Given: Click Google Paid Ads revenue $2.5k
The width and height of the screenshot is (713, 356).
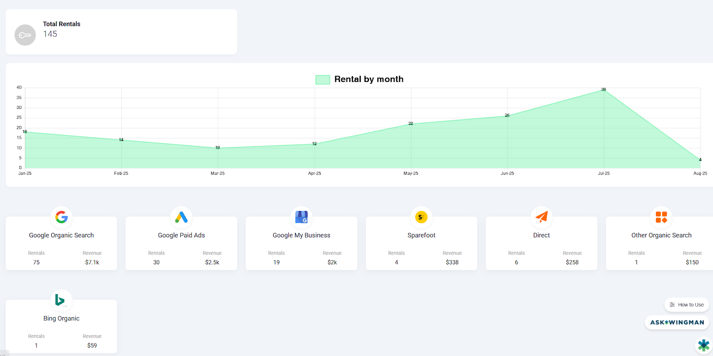Looking at the screenshot, I should point(212,263).
